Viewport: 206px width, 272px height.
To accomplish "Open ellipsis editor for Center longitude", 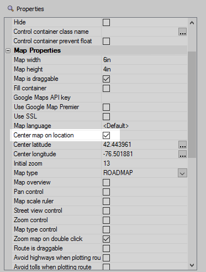I will tap(182, 154).
